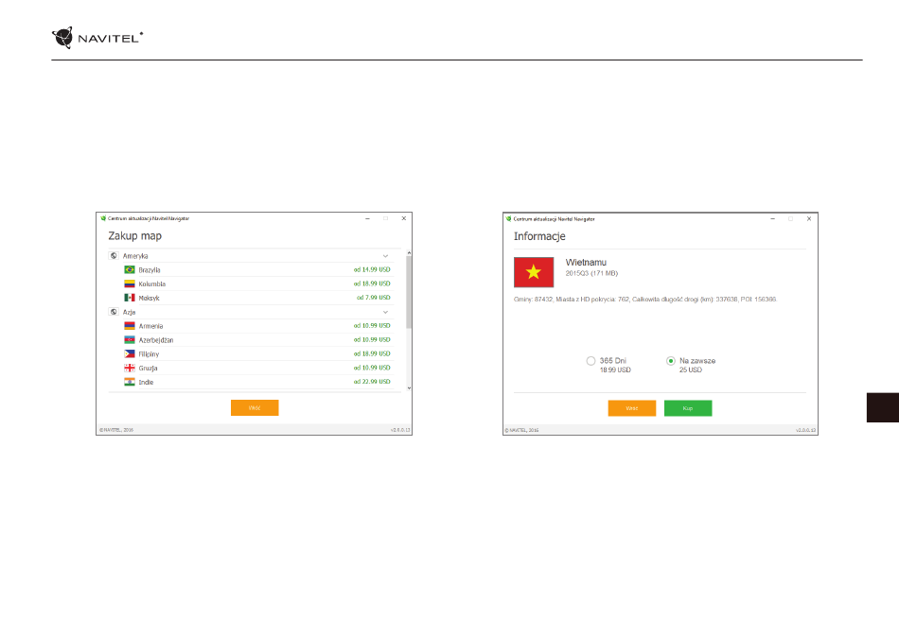This screenshot has height=636, width=899.
Task: Click the globe icon beside Ameryka
Action: pyautogui.click(x=114, y=256)
